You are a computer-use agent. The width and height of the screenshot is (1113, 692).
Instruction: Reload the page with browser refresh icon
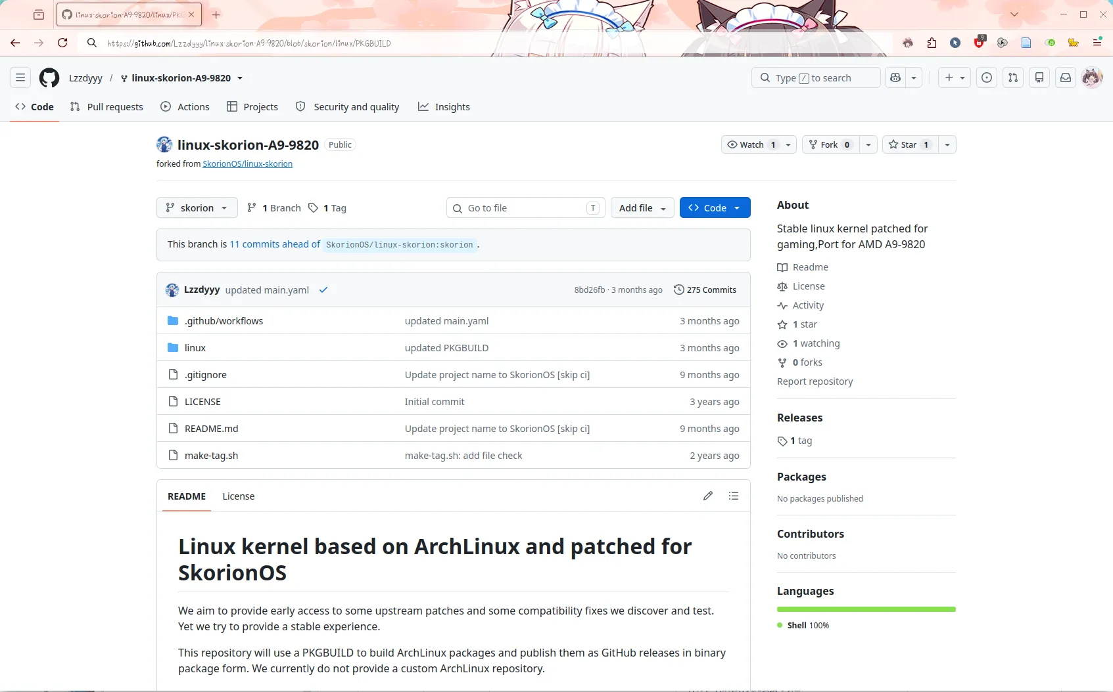[62, 43]
